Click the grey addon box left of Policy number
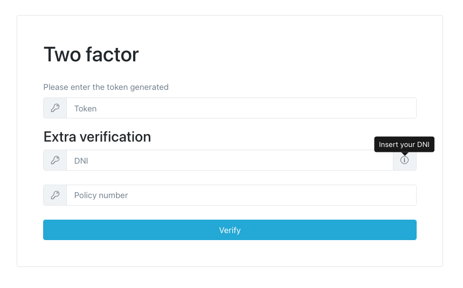463x288 pixels. click(55, 195)
